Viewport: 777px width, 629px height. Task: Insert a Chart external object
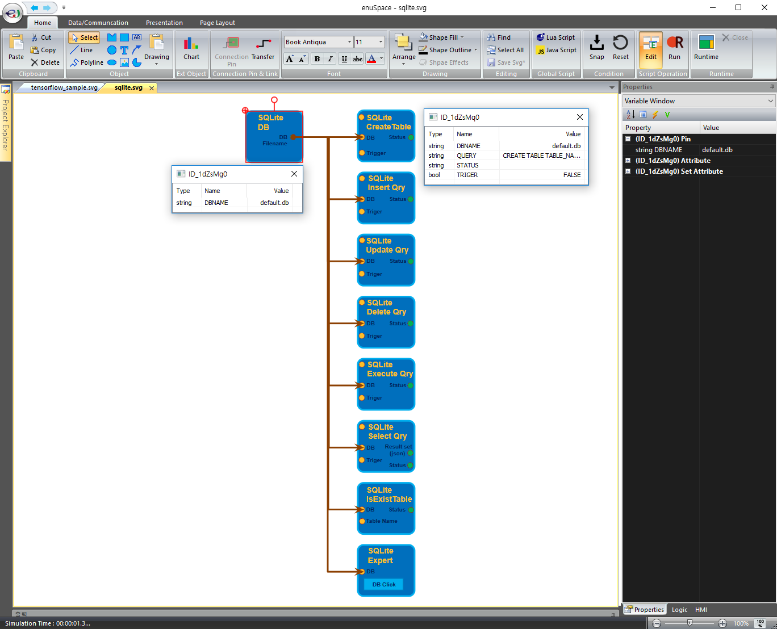coord(191,47)
